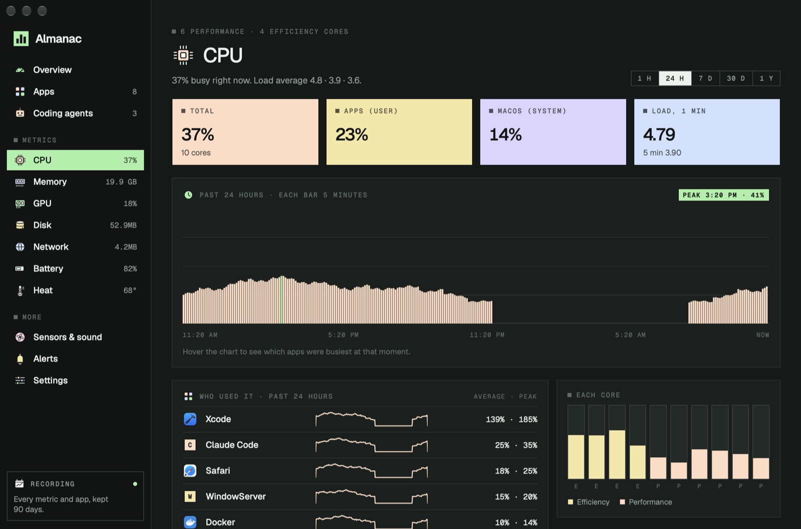Click WindowServer 15% · 20% value
The height and width of the screenshot is (529, 801).
tap(516, 496)
